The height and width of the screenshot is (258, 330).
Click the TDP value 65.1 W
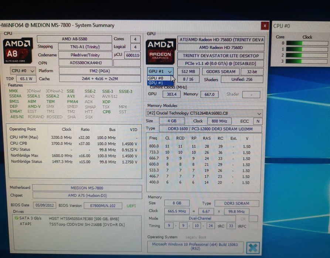click(26, 79)
